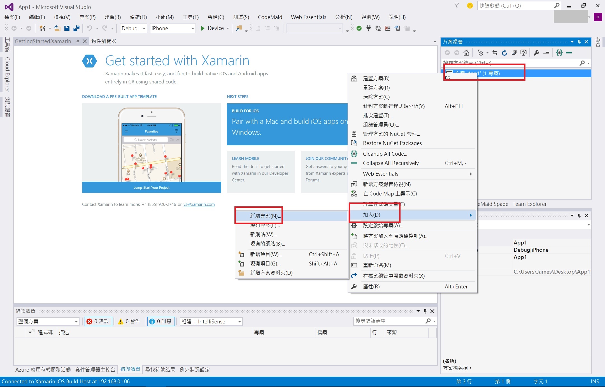Open the Debug configuration dropdown
The height and width of the screenshot is (387, 605).
(x=134, y=28)
